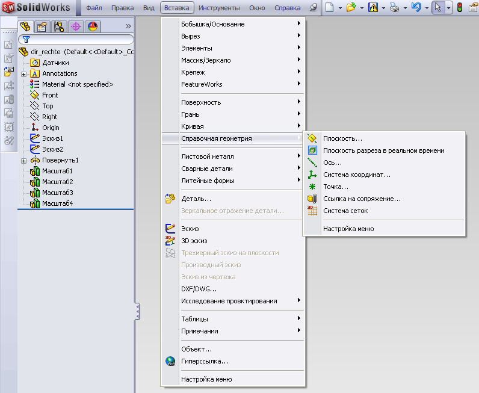This screenshot has height=393, width=479.
Task: Click the Rebuild traffic light icon
Action: coord(460,7)
